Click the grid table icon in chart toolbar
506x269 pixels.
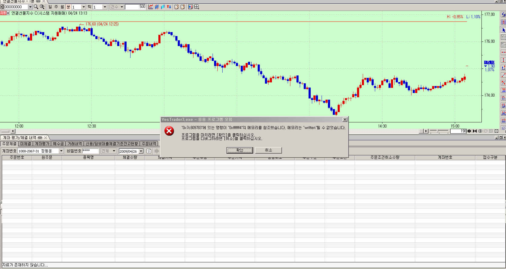point(197,7)
